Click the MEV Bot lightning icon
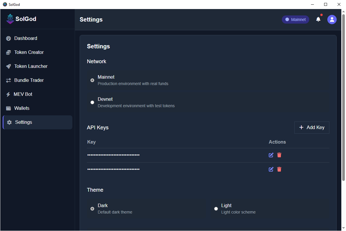Viewport: 346px width, 231px height. pos(8,94)
